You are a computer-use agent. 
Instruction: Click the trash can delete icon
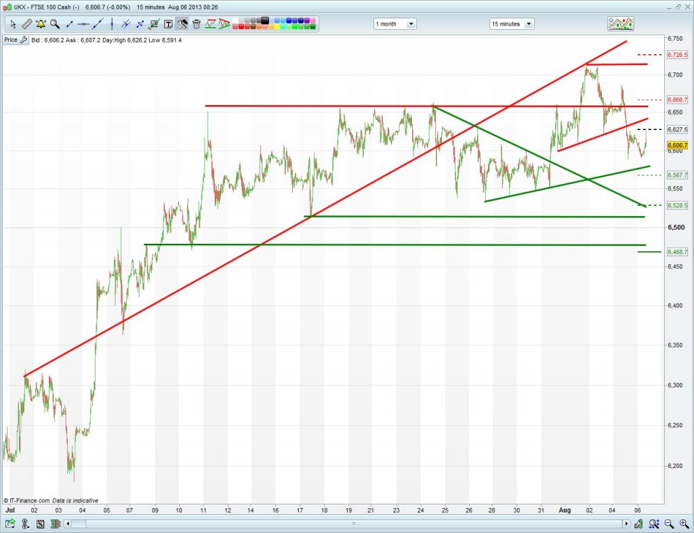point(197,24)
